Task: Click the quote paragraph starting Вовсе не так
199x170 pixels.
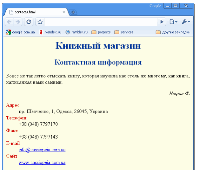Action: point(98,79)
